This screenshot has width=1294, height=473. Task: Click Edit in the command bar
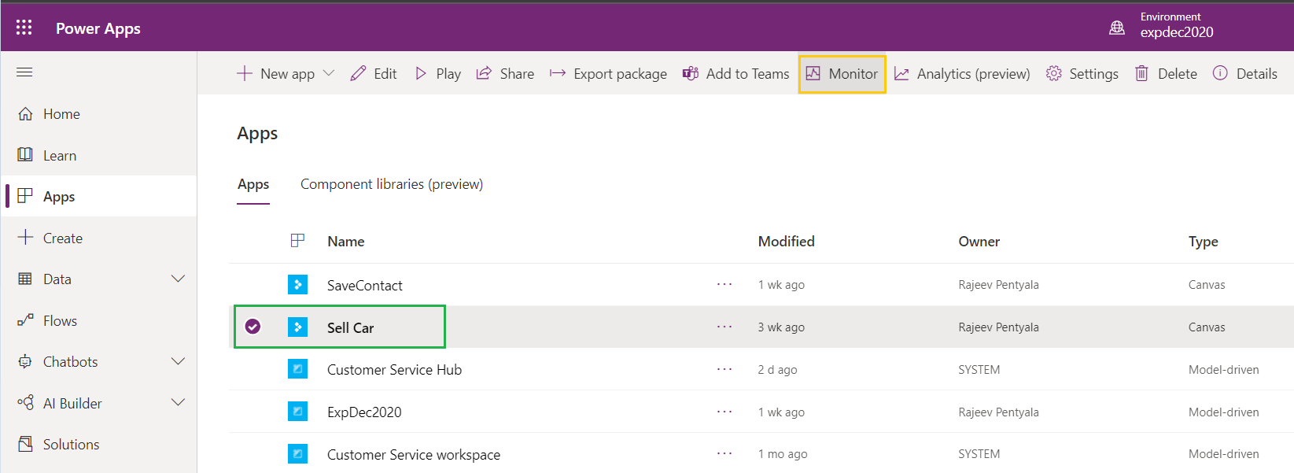[x=374, y=73]
